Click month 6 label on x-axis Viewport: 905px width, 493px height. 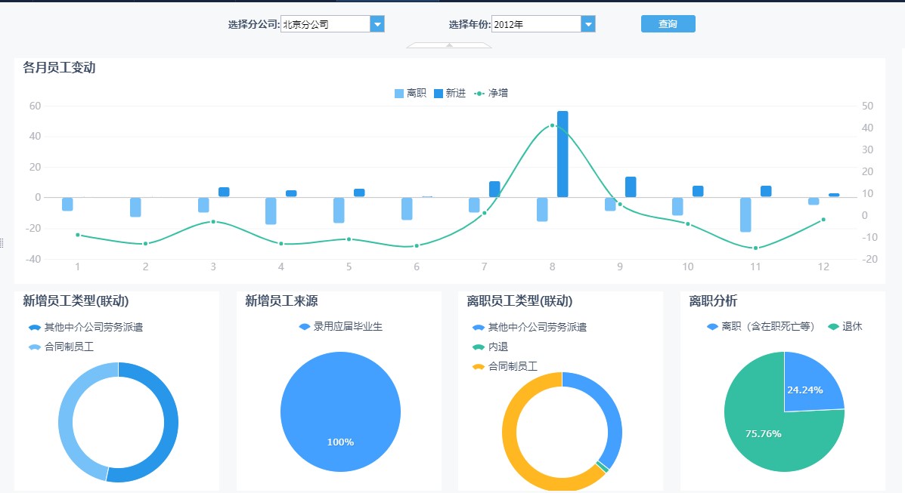pyautogui.click(x=416, y=267)
